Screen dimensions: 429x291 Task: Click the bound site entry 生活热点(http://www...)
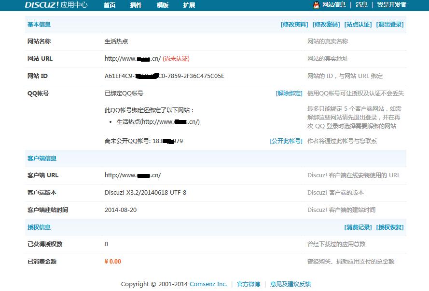tap(158, 122)
